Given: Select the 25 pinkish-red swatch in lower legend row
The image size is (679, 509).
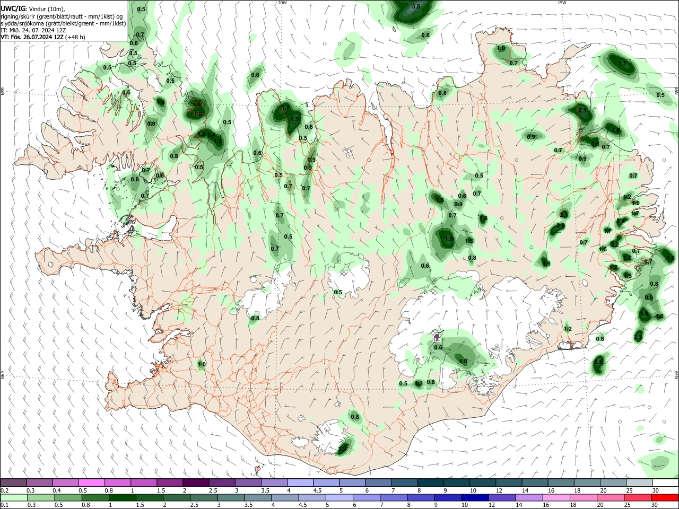Looking at the screenshot, I should tap(637, 497).
